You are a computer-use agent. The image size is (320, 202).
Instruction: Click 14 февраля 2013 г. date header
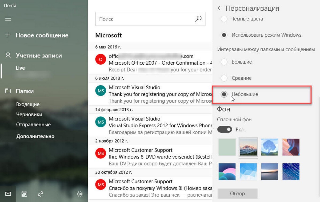(114, 110)
